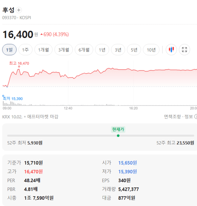
Task: Select the 6개월 period tab
Action: coord(84,50)
